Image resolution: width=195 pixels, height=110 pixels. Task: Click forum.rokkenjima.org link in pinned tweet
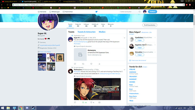click(81, 42)
